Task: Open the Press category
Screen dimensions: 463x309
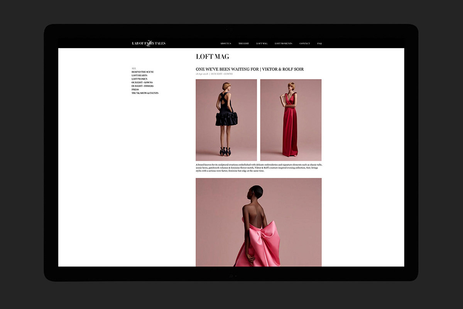Action: click(135, 89)
